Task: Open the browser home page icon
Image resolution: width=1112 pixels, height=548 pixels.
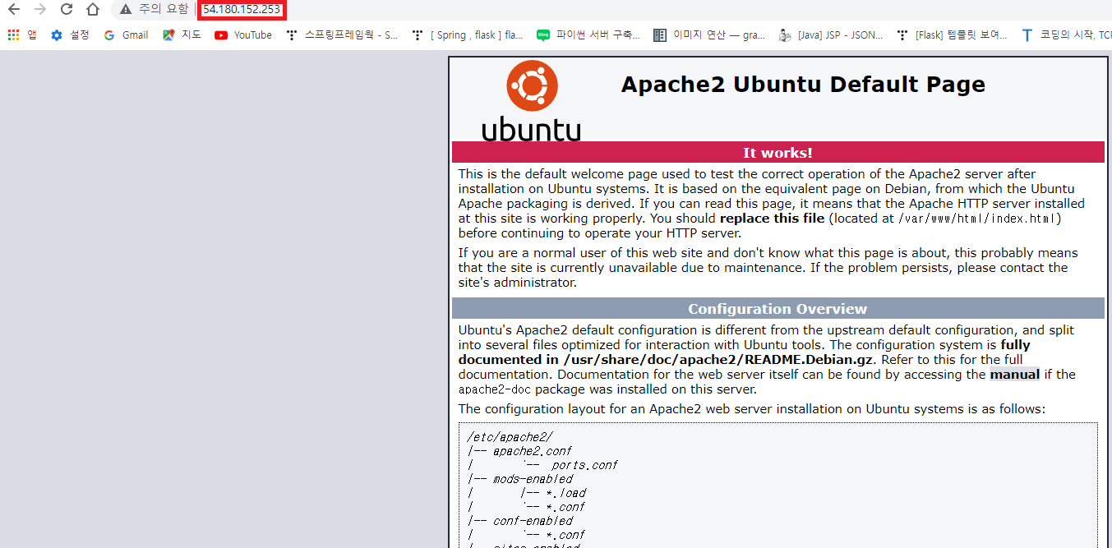Action: pyautogui.click(x=93, y=9)
